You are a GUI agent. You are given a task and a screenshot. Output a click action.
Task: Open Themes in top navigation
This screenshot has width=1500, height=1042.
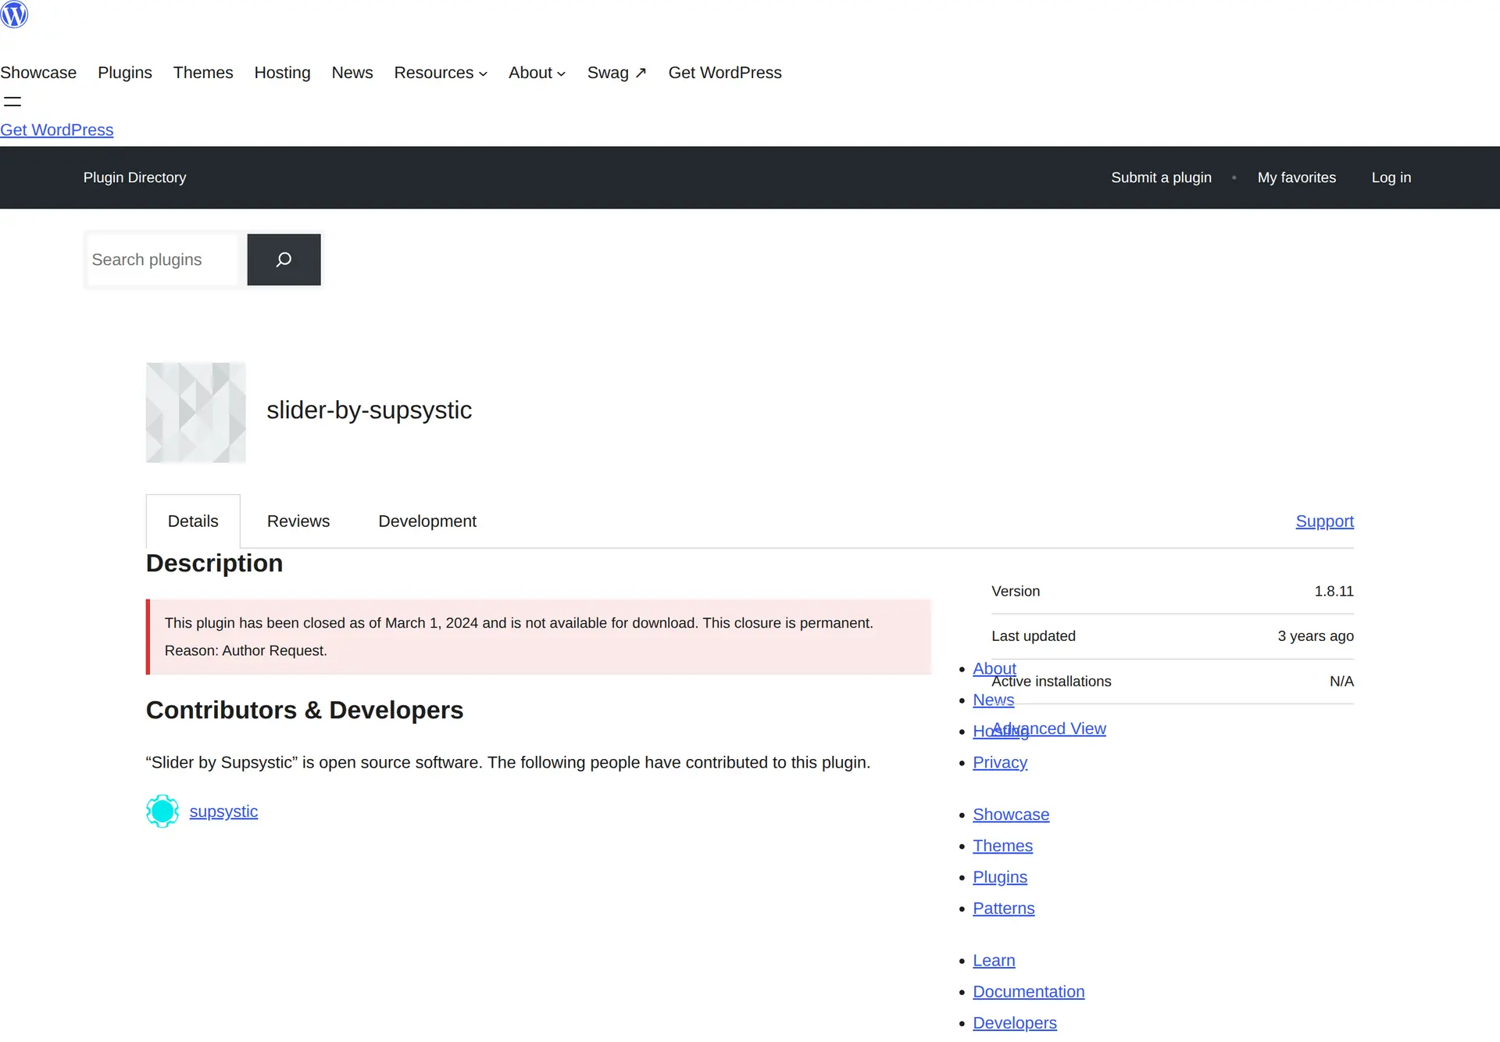(203, 73)
